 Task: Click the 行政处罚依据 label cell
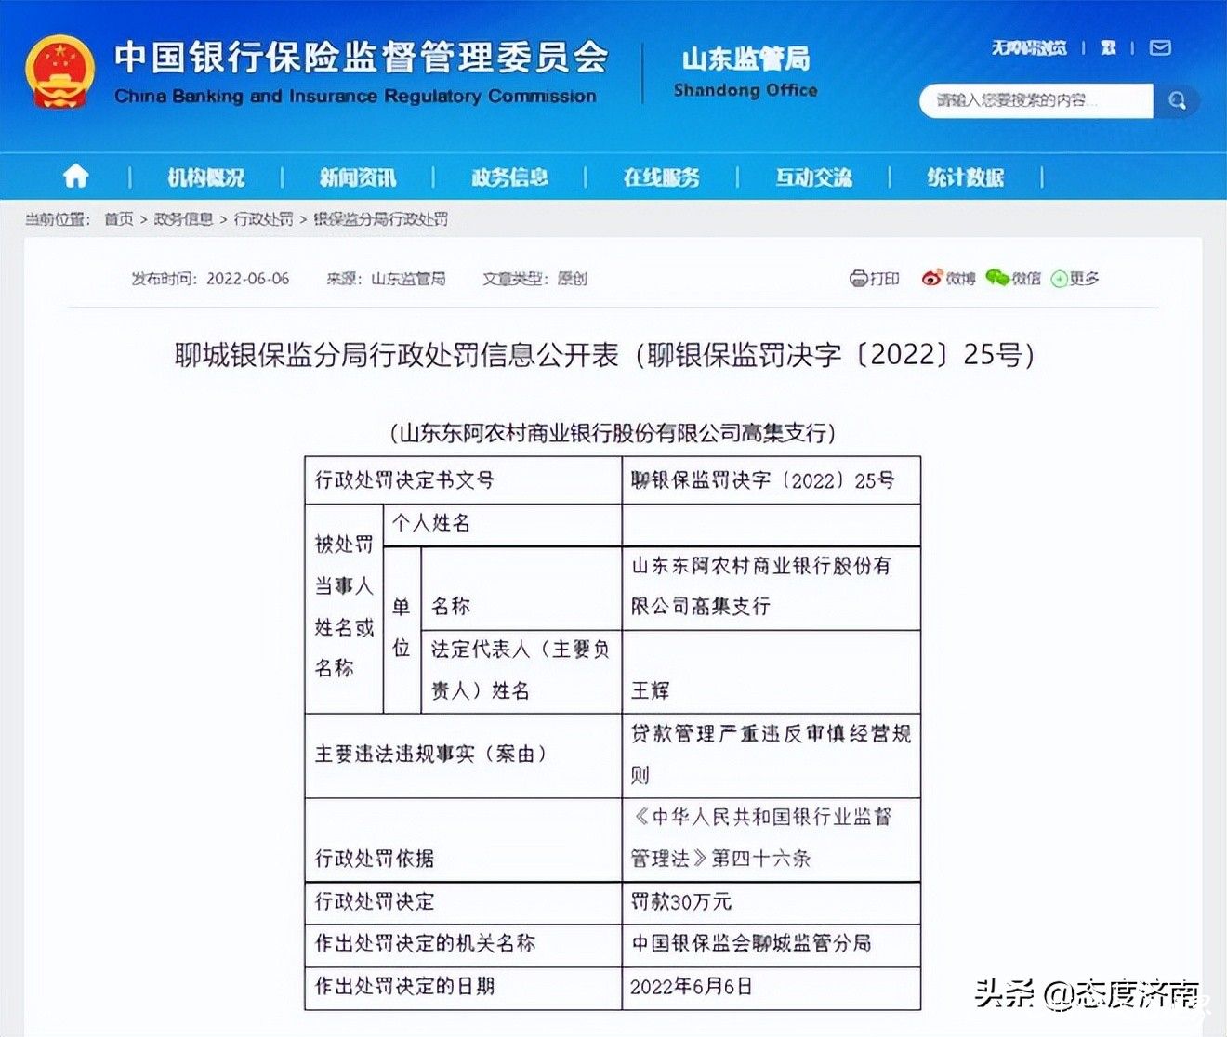[463, 840]
